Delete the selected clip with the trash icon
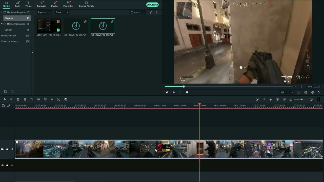 pos(18,99)
